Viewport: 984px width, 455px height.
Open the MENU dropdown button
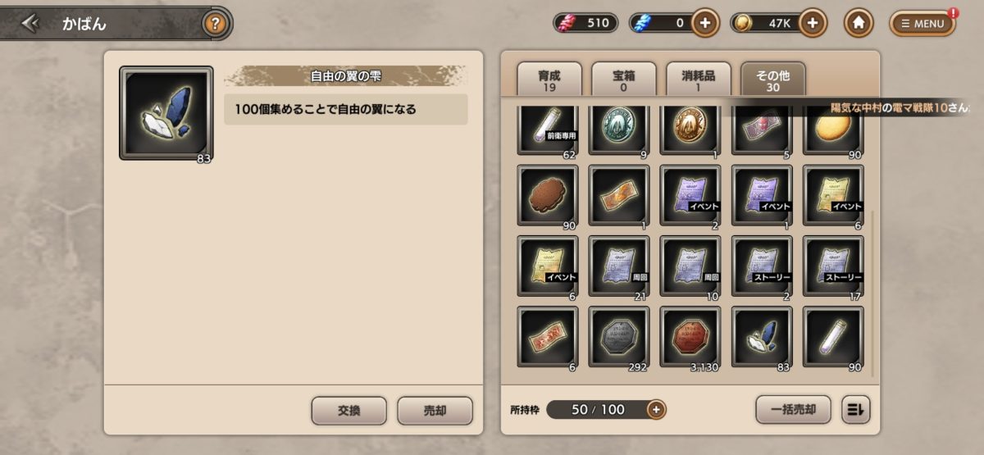pyautogui.click(x=922, y=23)
